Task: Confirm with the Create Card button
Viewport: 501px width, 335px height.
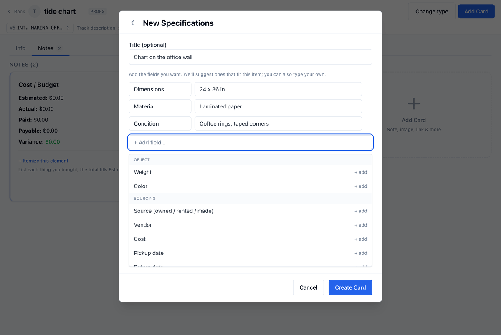Action: point(350,287)
